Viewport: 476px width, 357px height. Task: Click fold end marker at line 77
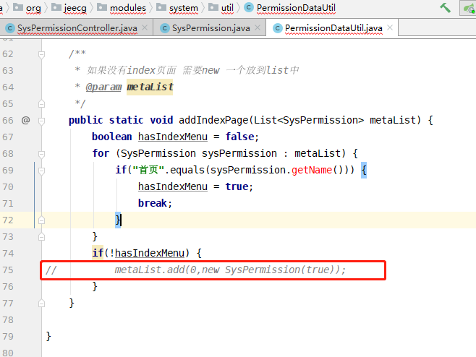(41, 303)
